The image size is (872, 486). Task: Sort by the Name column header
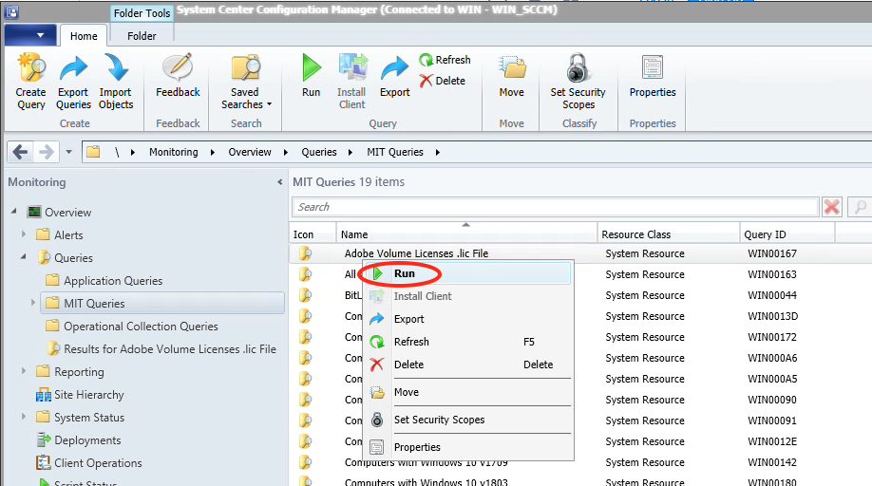[466, 234]
